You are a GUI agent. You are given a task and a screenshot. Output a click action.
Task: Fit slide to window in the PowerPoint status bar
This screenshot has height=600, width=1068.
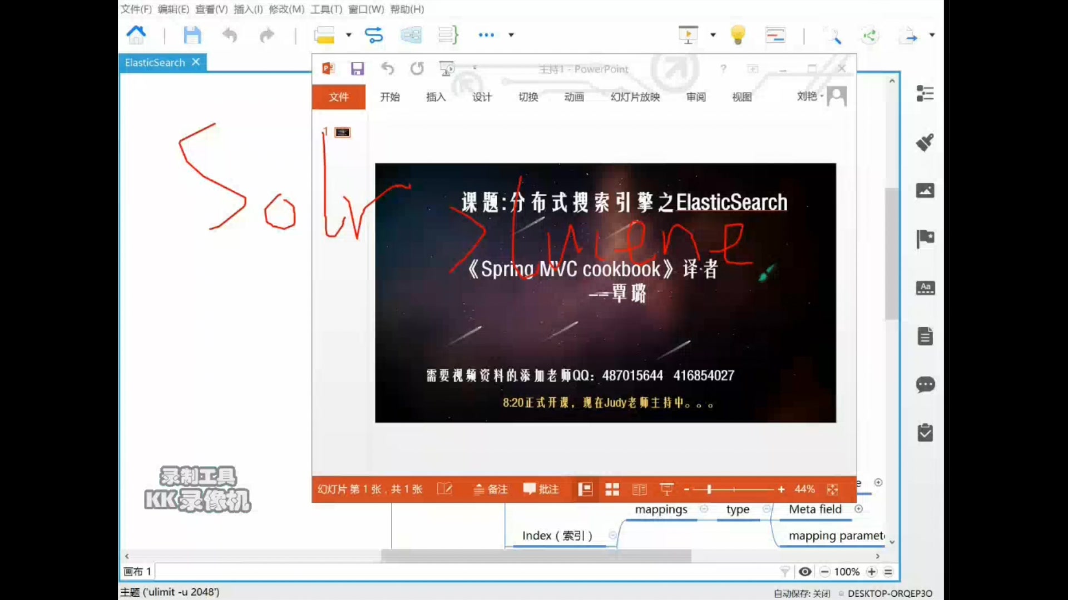click(832, 489)
